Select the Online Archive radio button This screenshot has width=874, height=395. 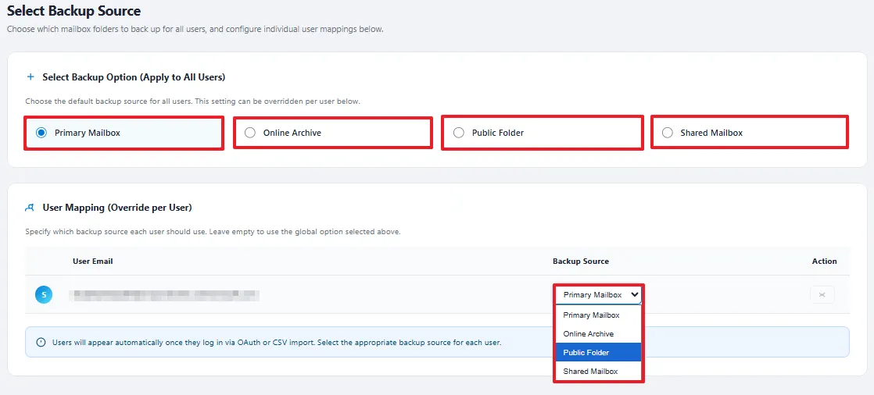(x=249, y=133)
